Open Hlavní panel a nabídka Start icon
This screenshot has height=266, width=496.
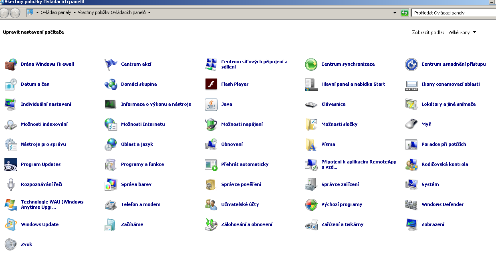pyautogui.click(x=311, y=84)
